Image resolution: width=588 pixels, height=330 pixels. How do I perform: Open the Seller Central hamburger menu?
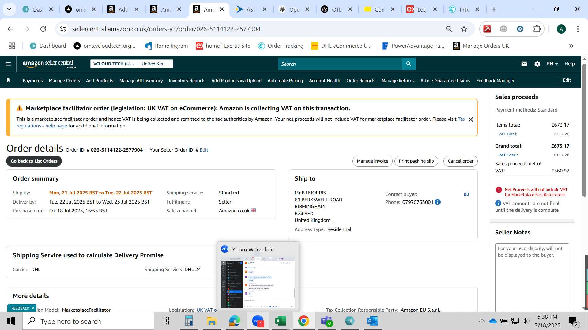pos(8,64)
